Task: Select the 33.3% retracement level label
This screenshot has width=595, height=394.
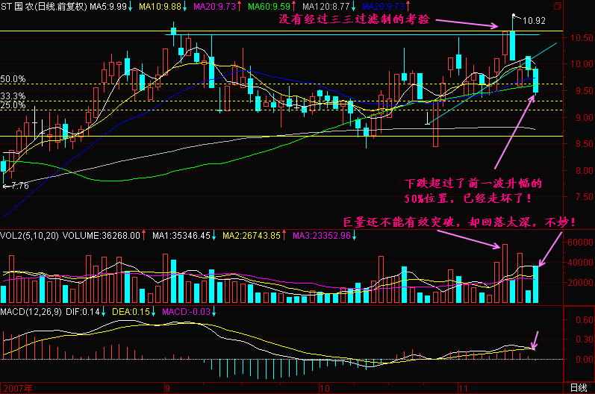Action: 13,96
